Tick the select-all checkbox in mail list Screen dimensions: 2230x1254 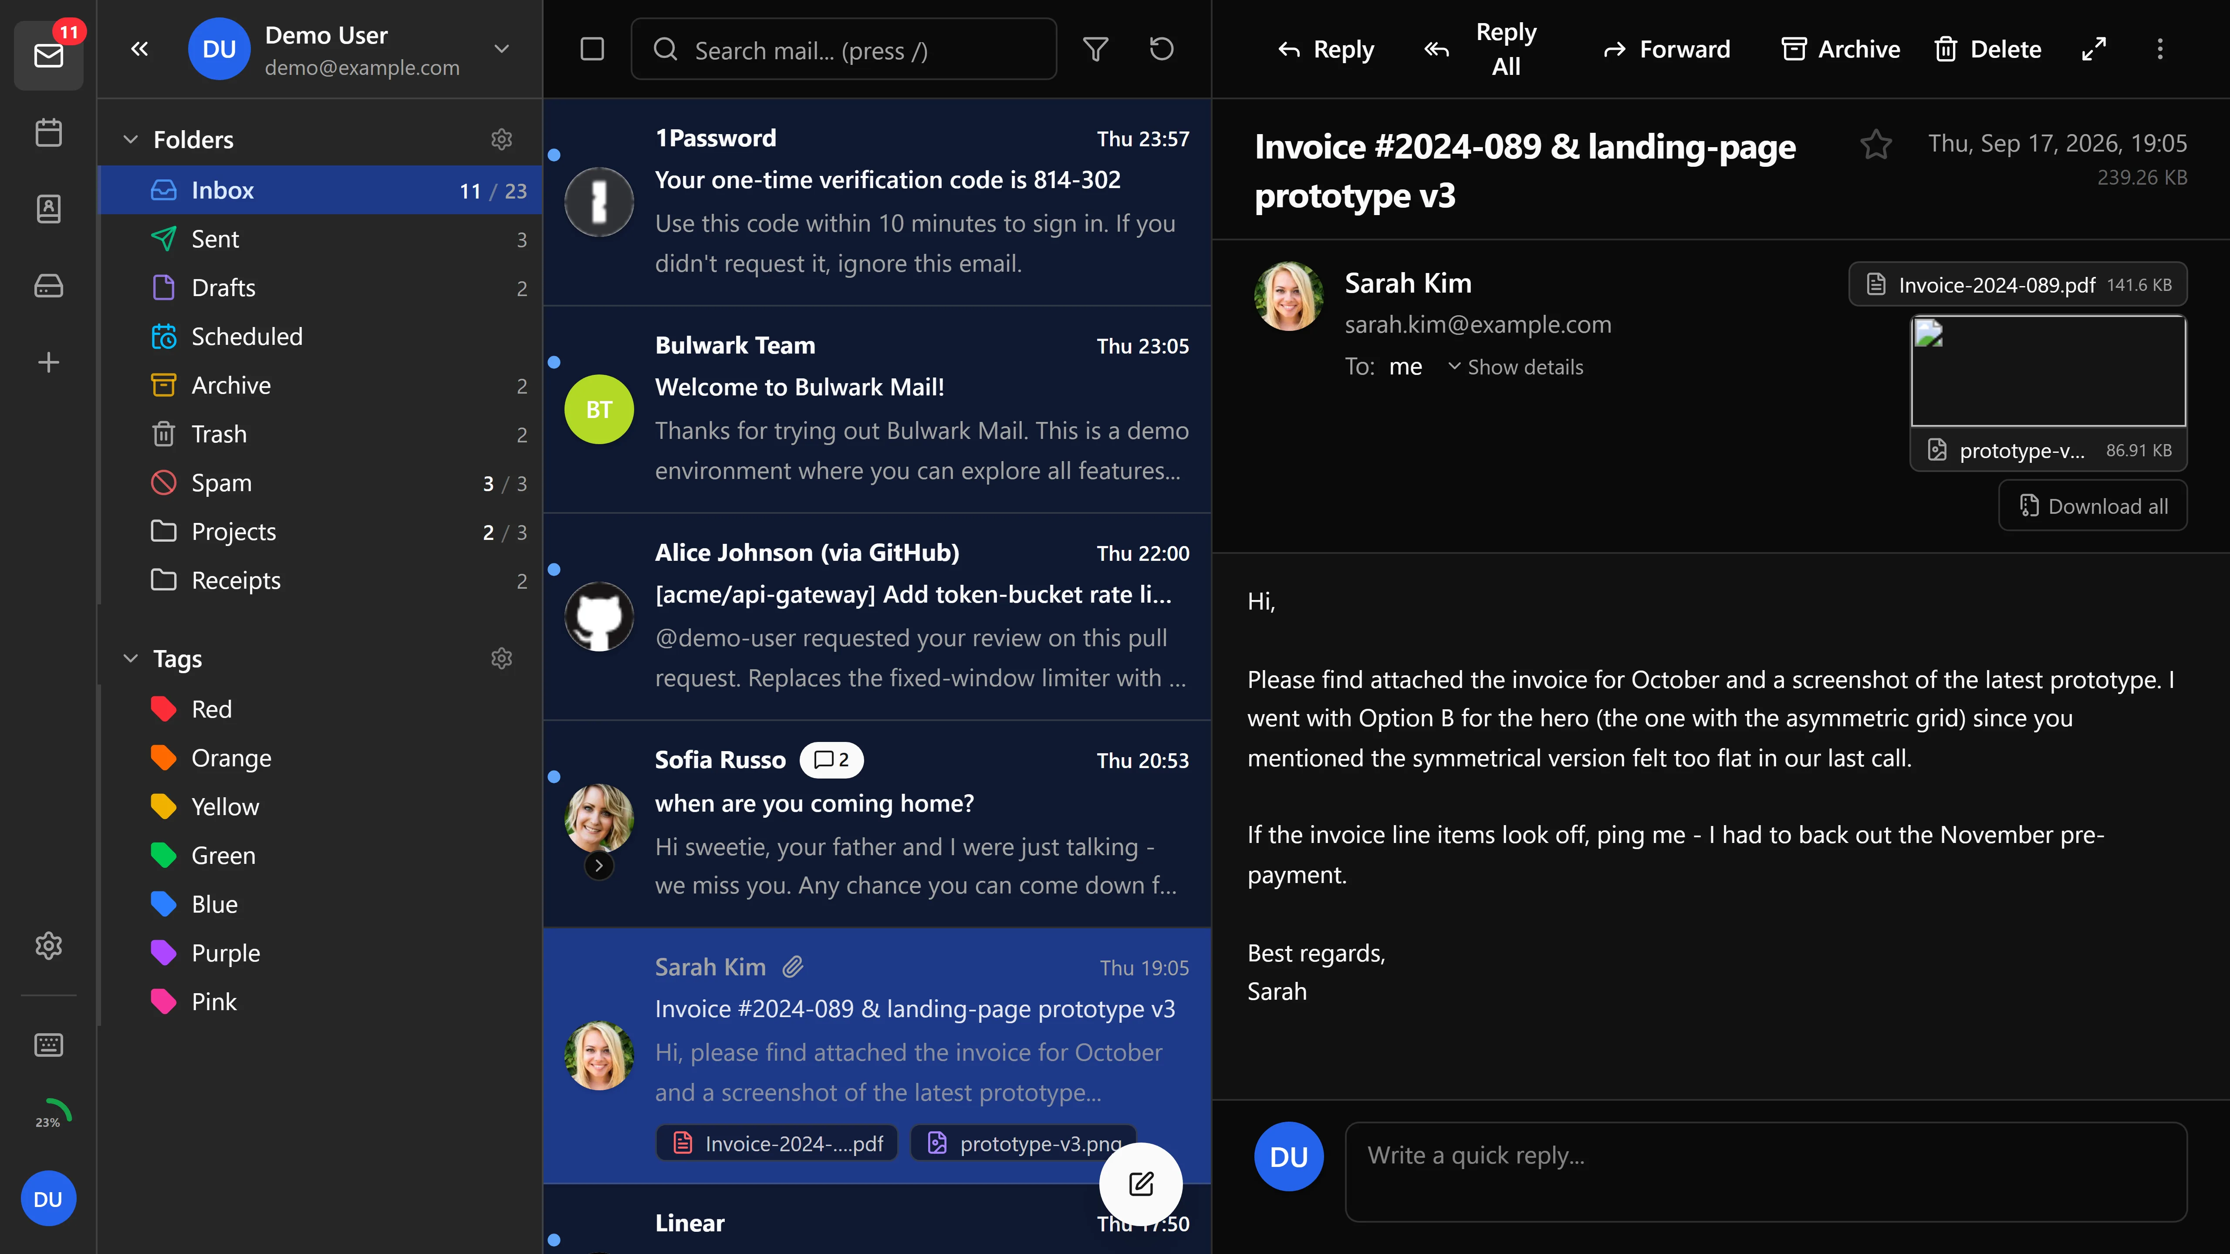click(x=592, y=48)
